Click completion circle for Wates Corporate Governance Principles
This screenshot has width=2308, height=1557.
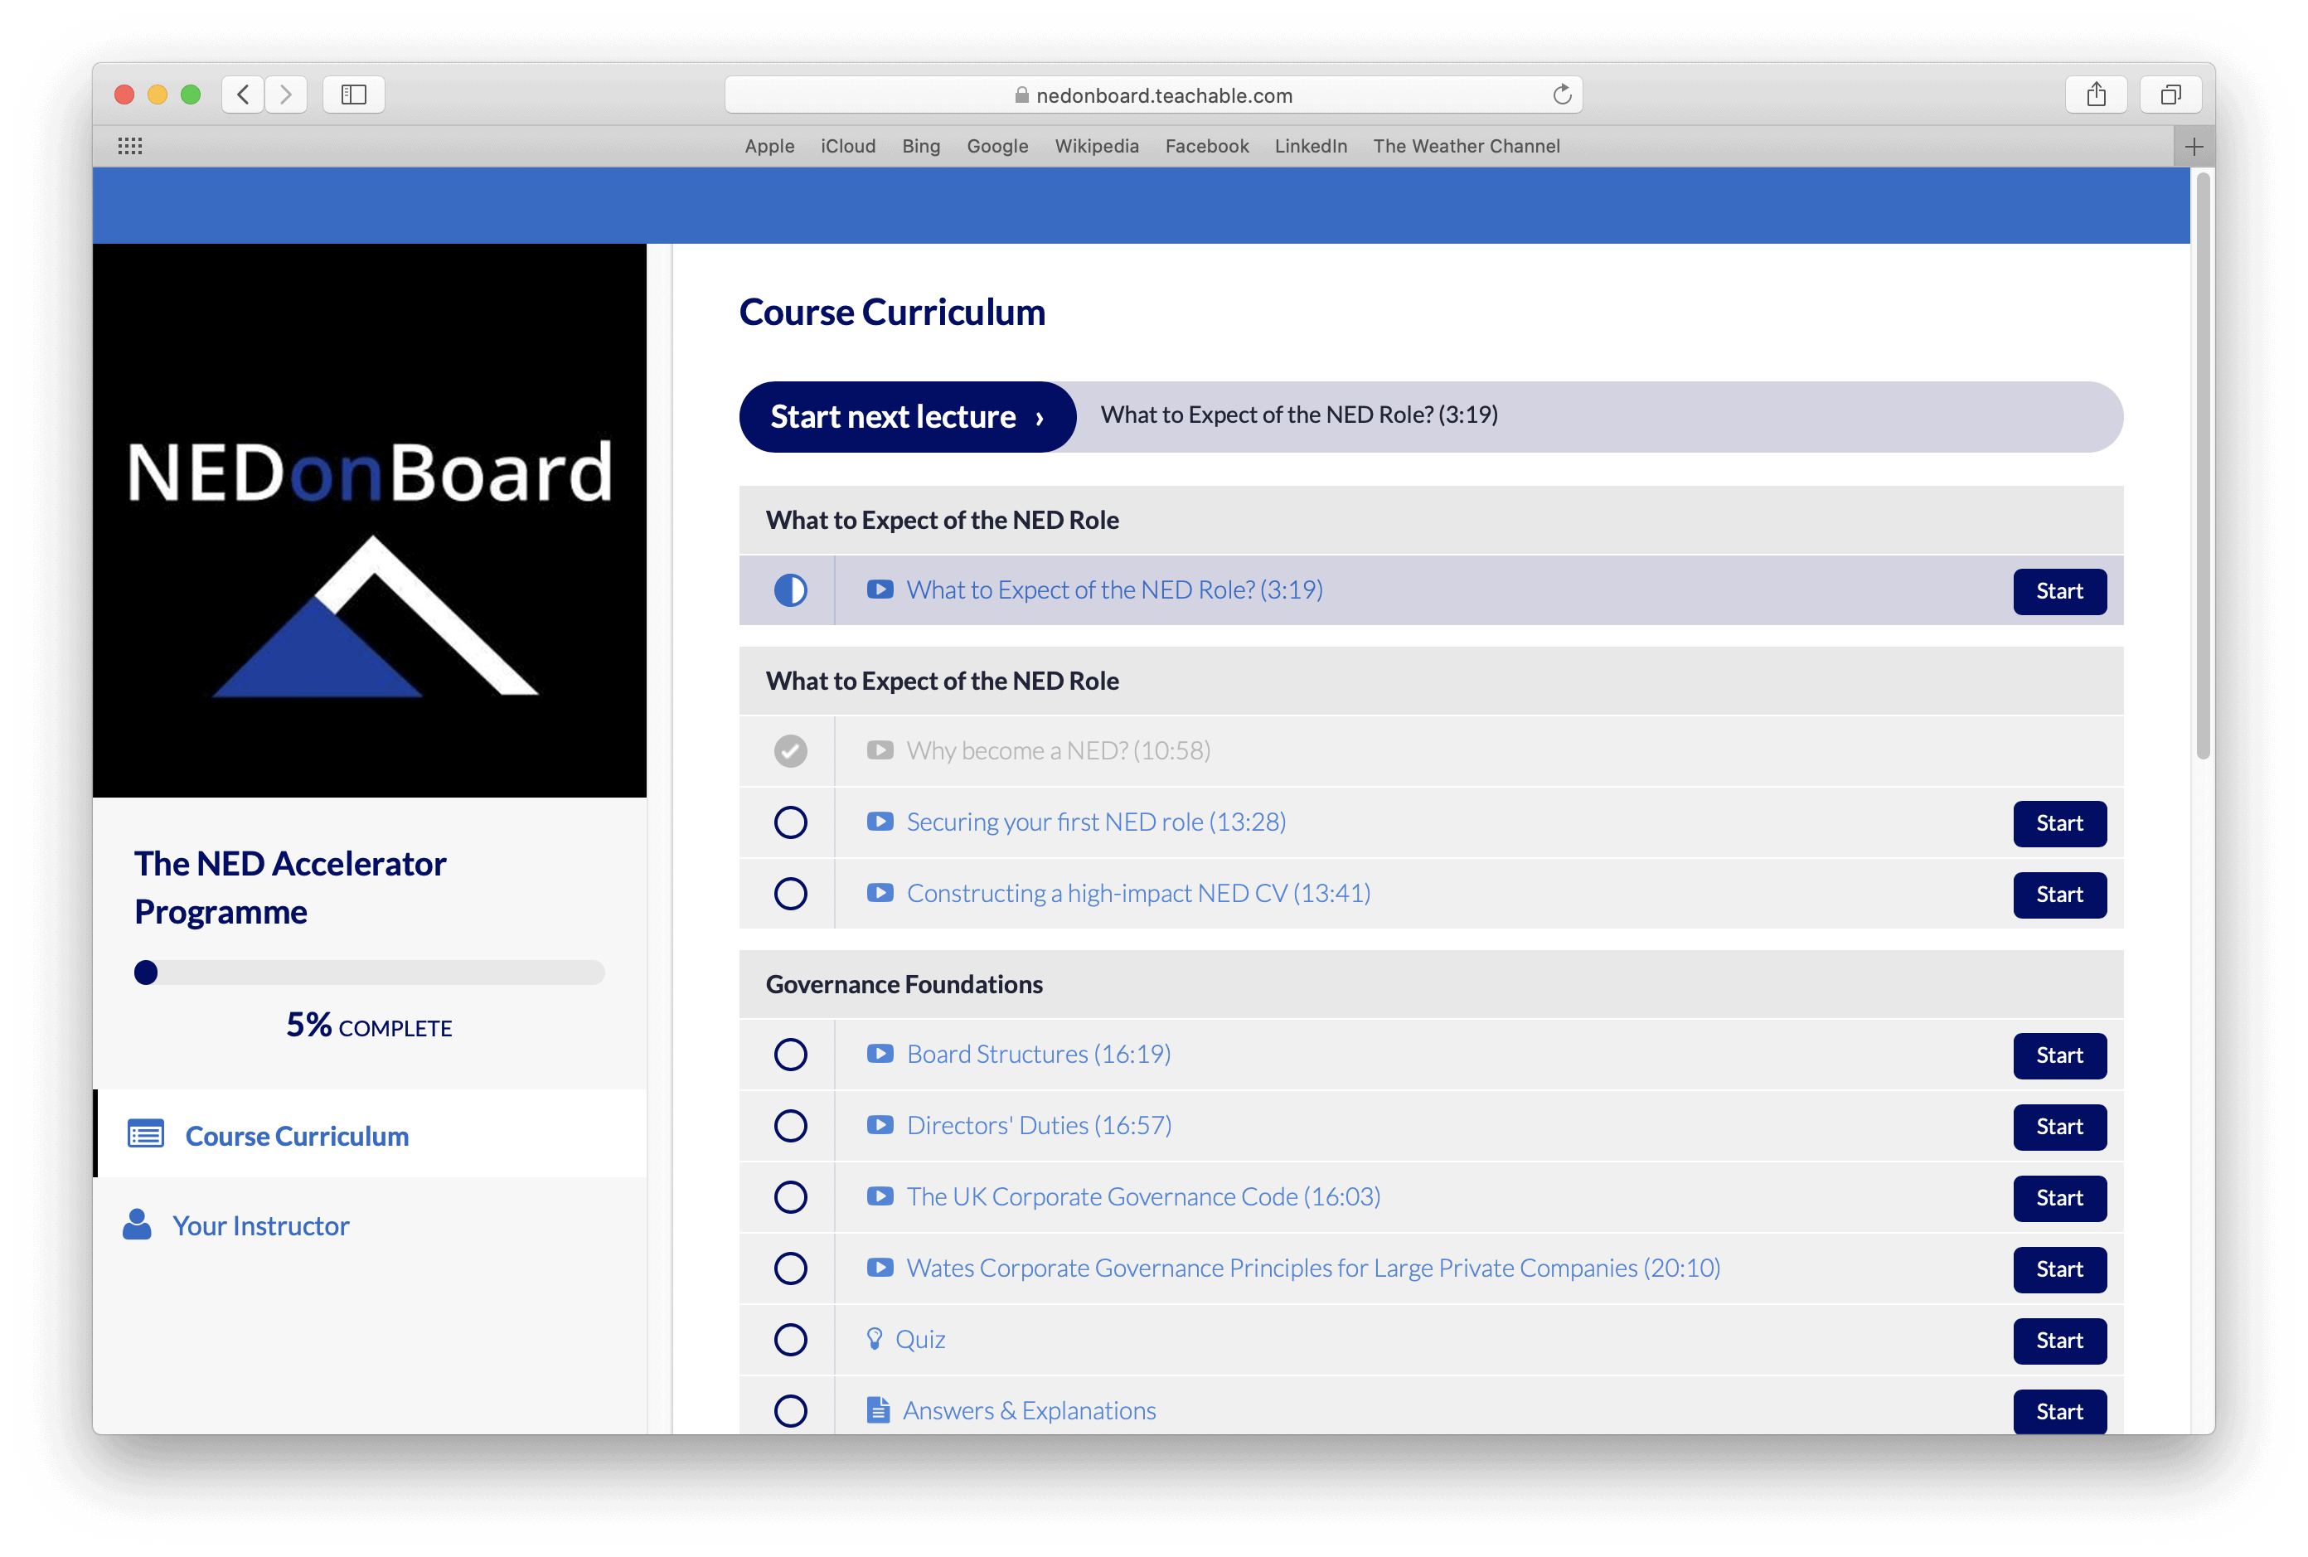pyautogui.click(x=790, y=1269)
